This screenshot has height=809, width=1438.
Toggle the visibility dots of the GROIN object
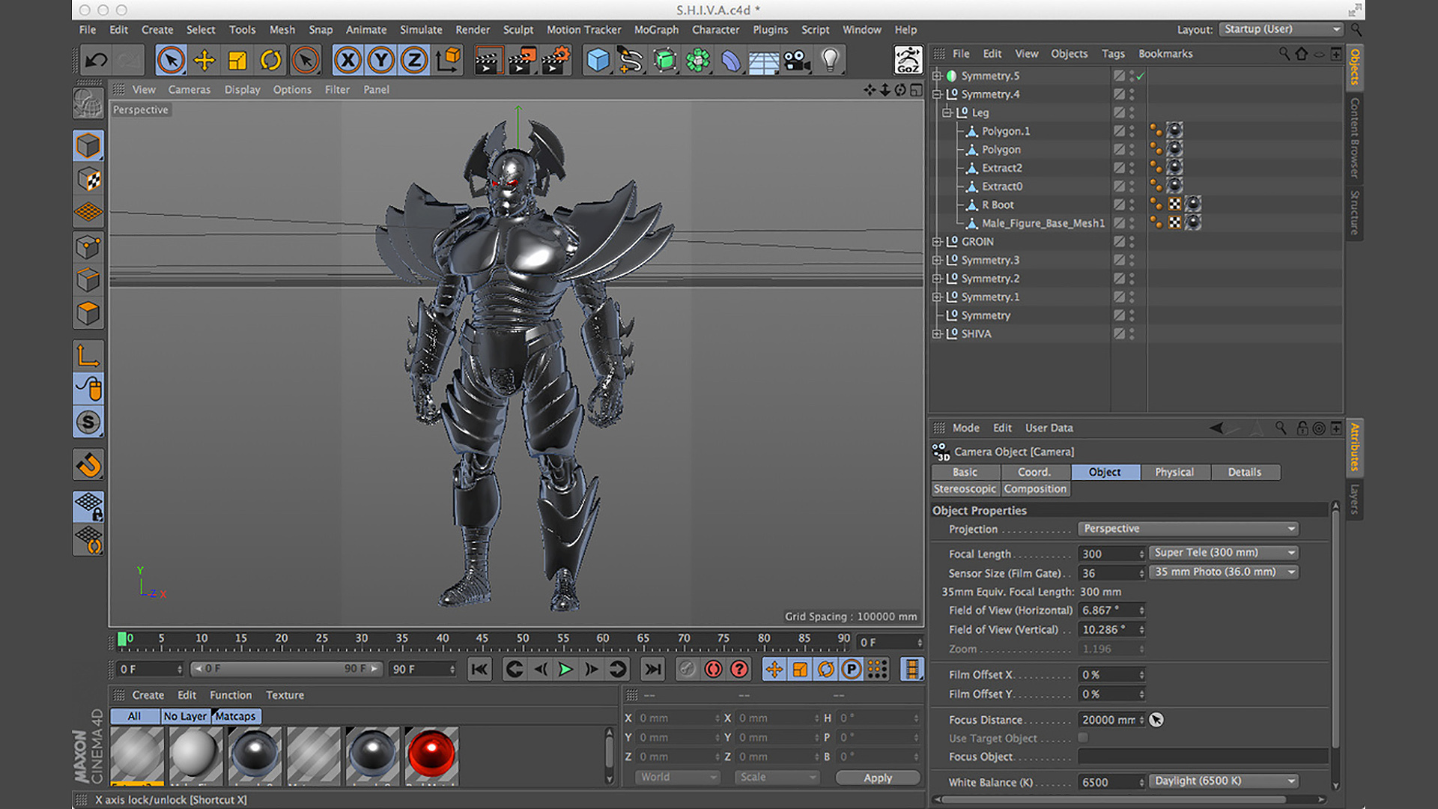[1132, 242]
